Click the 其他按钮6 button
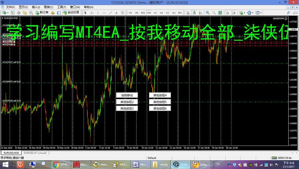The height and width of the screenshot is (169, 299). (x=160, y=108)
